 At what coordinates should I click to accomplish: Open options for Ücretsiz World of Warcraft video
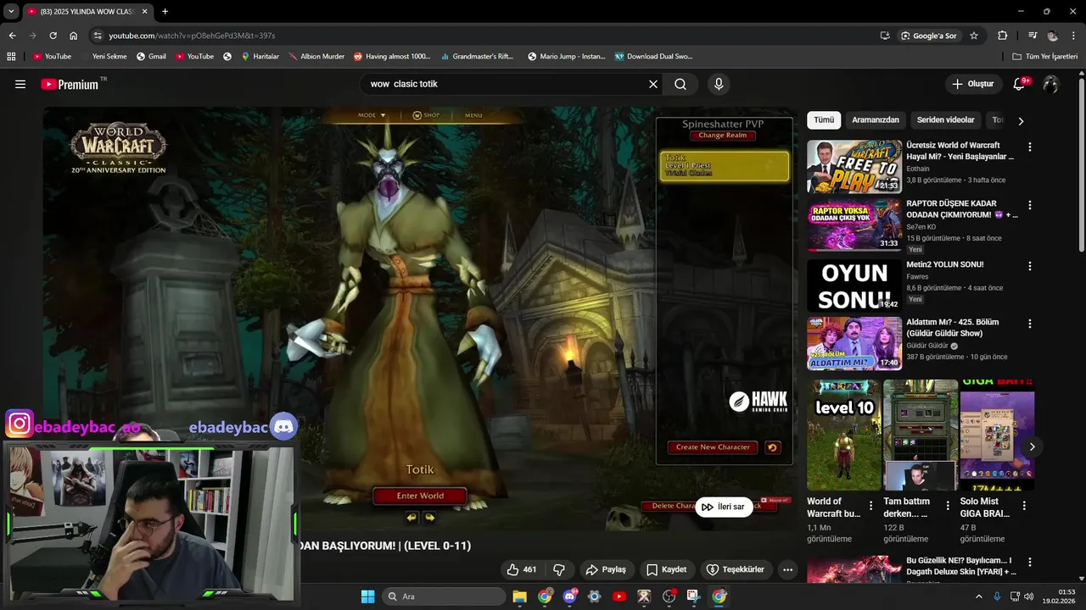click(x=1030, y=147)
